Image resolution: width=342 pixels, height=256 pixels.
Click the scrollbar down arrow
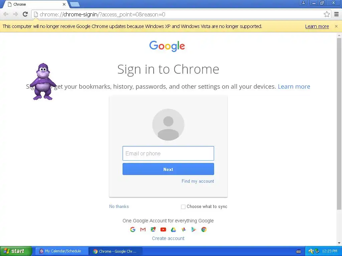click(x=339, y=243)
